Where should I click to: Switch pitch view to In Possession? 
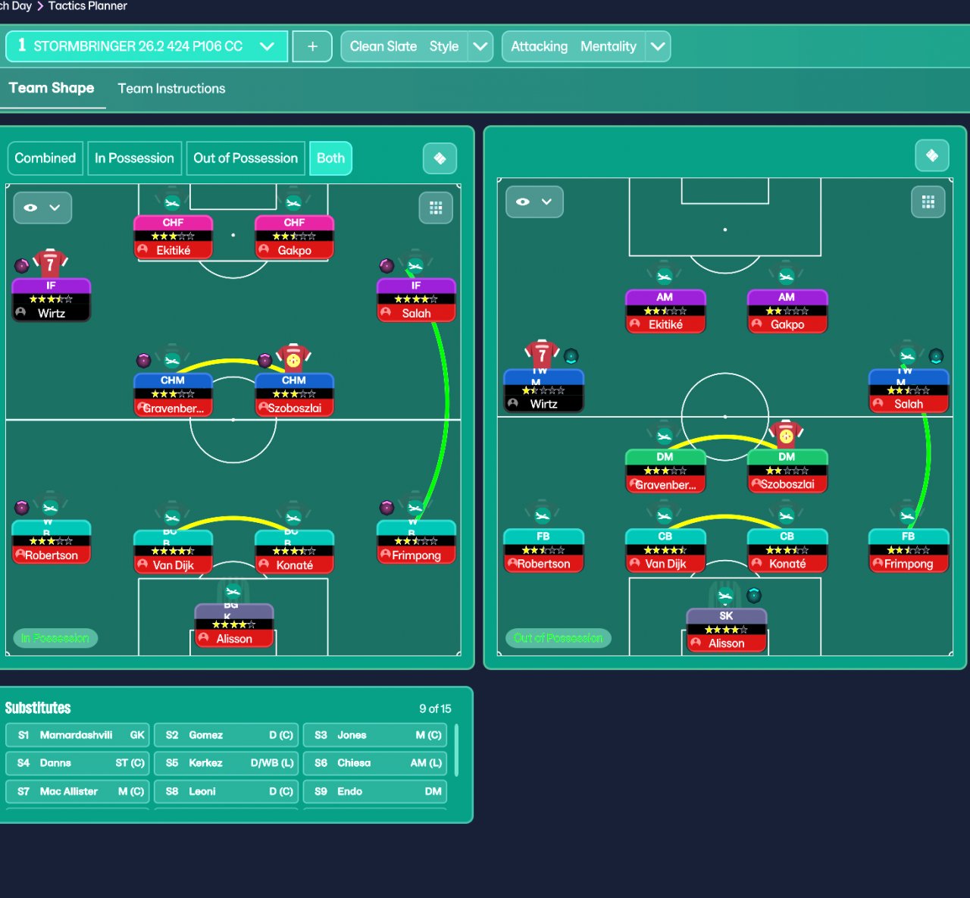(134, 158)
